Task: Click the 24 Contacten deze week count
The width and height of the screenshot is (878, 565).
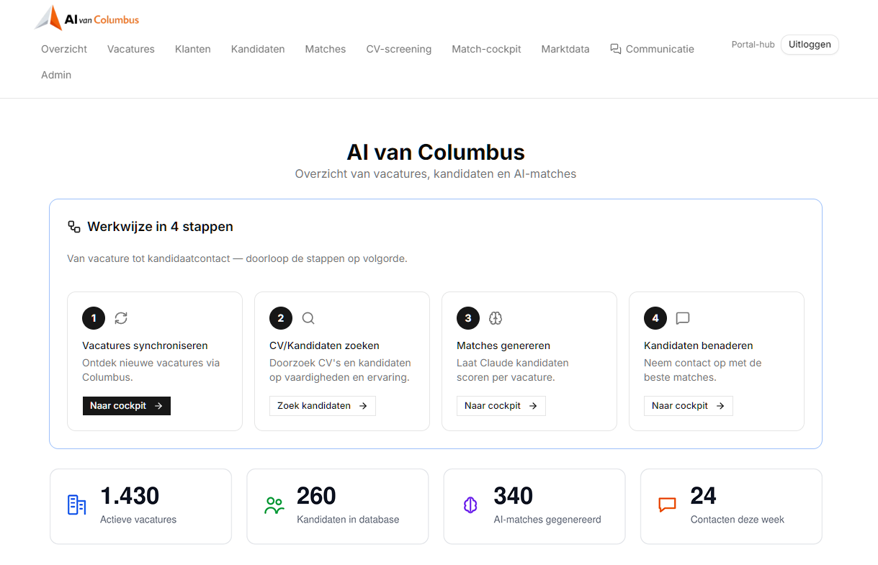Action: point(703,496)
